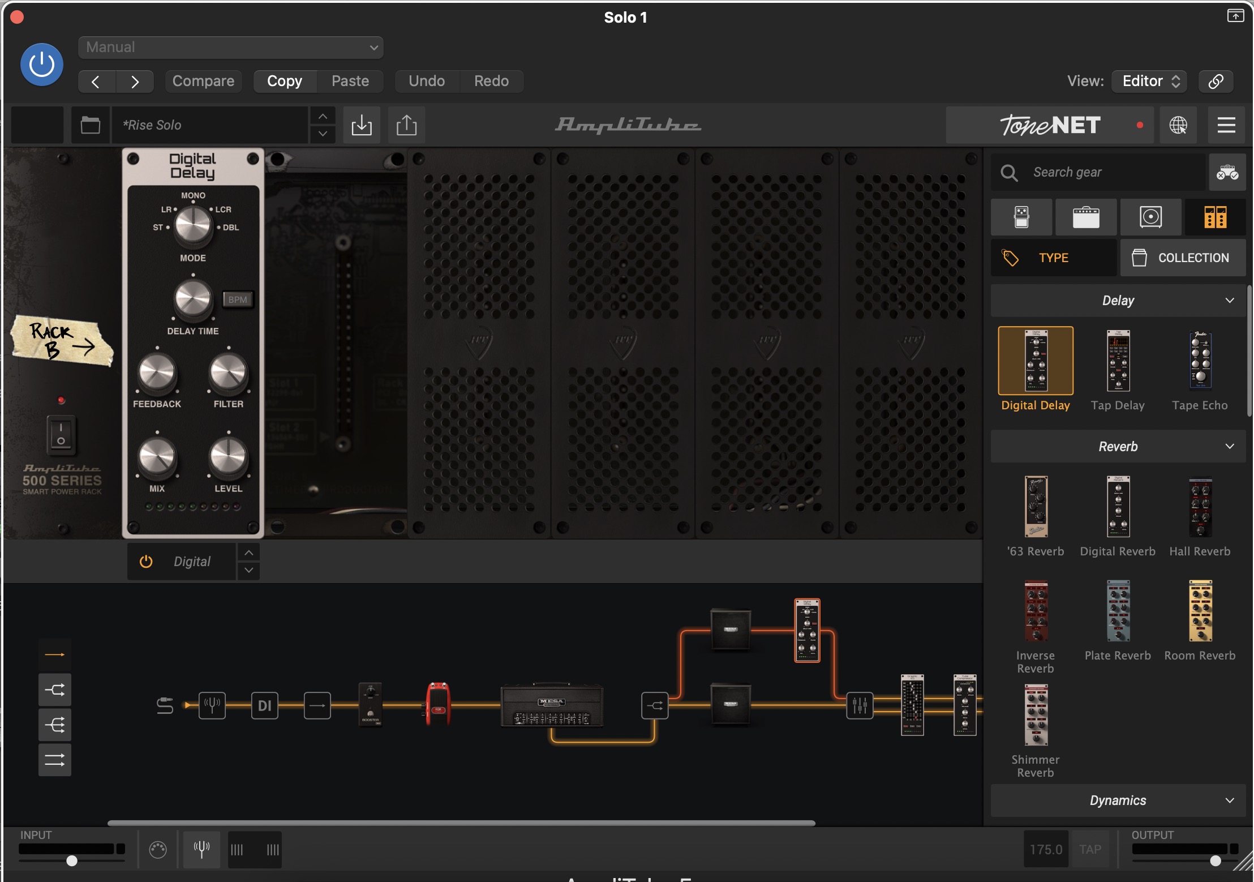Switch to TYPE filter tab
This screenshot has height=882, width=1254.
1054,258
